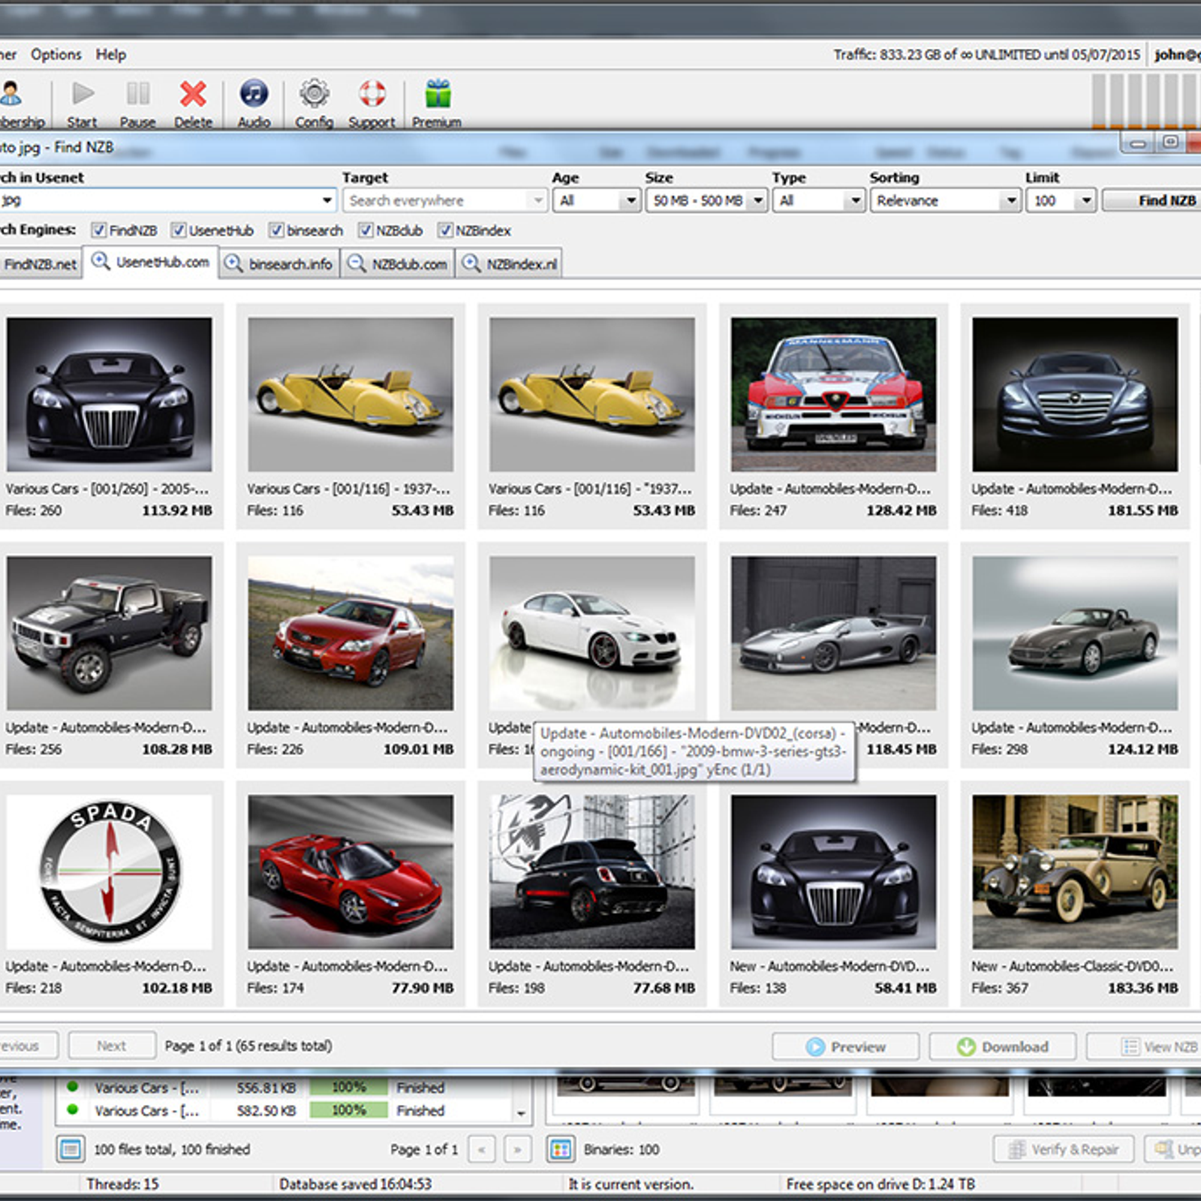
Task: Select the grey Jaguar supercar thumbnail, 118.45 MB
Action: point(833,633)
